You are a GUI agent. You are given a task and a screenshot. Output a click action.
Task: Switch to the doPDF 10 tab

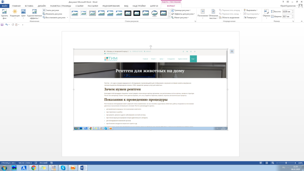(154, 6)
